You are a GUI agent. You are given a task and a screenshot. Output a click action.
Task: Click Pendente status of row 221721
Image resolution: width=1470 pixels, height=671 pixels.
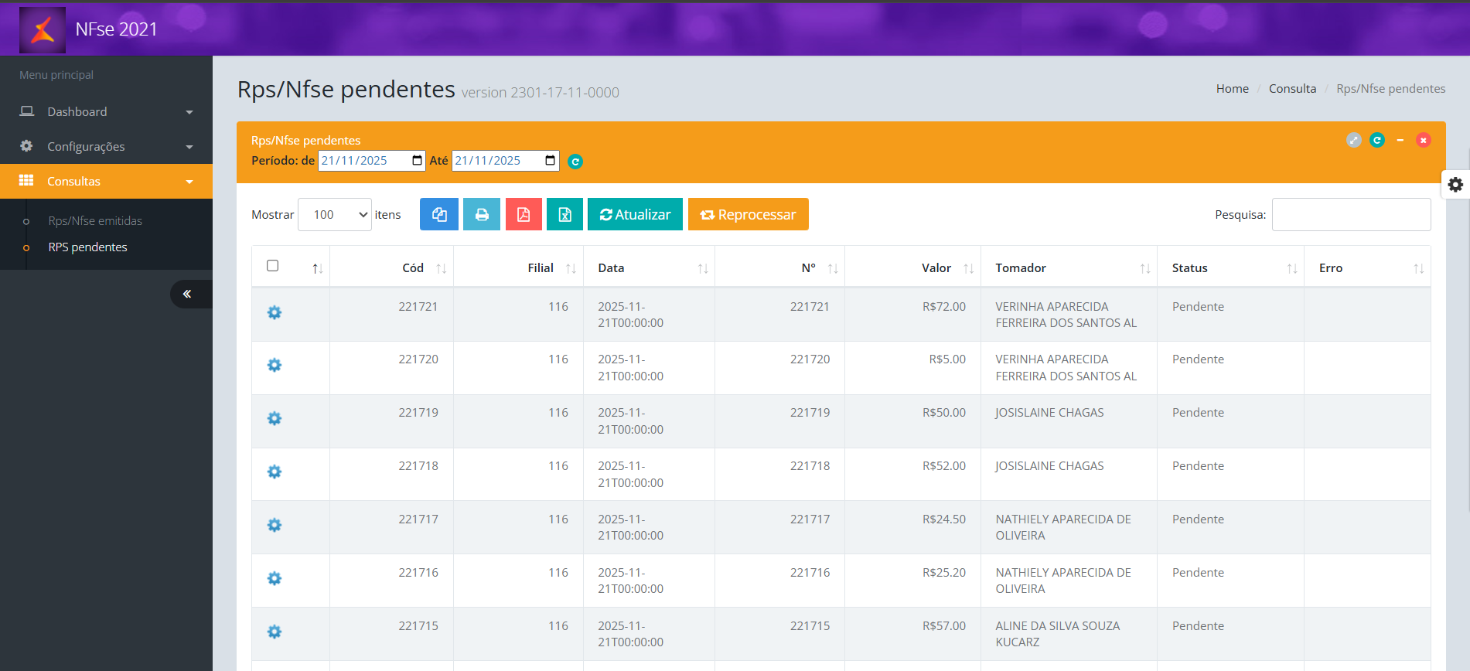pyautogui.click(x=1198, y=307)
